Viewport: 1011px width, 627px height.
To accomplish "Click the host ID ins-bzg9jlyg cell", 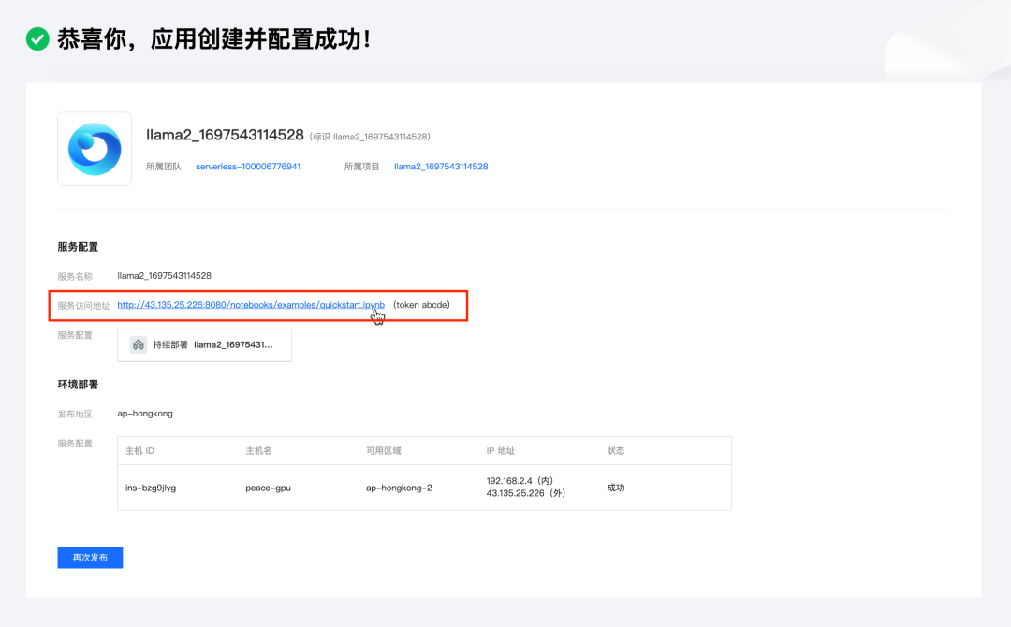I will click(x=151, y=488).
